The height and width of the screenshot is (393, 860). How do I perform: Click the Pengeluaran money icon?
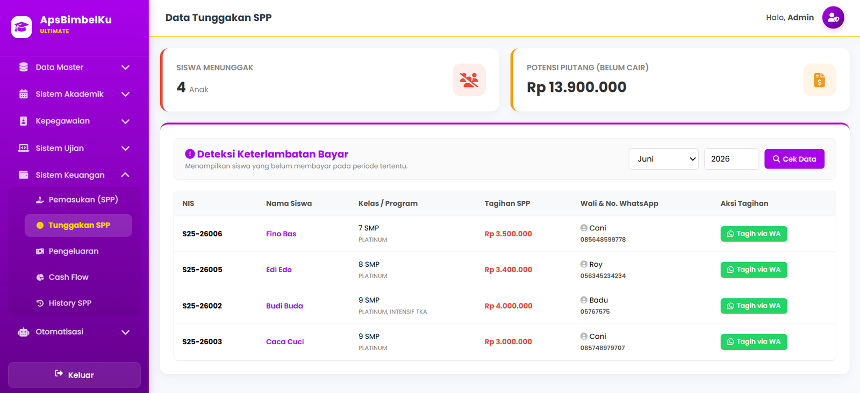click(40, 251)
